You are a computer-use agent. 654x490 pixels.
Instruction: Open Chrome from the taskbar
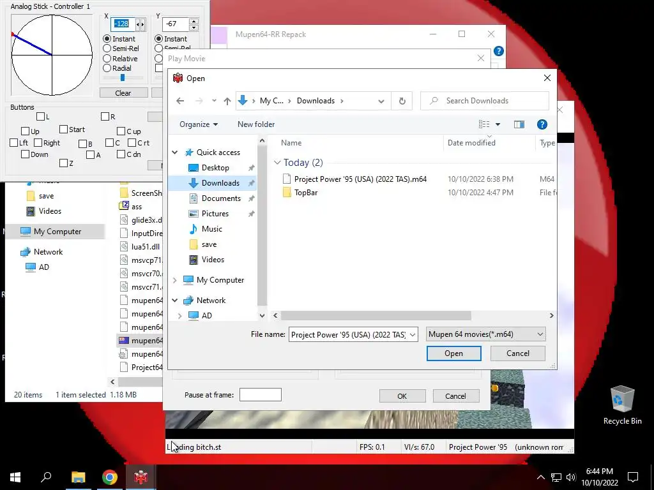click(110, 477)
